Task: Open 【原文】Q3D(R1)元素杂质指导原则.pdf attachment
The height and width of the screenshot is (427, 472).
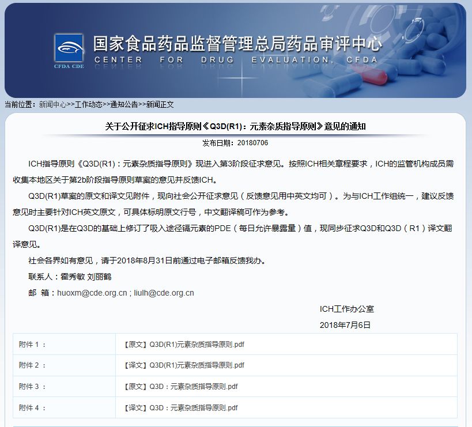Action: click(184, 344)
